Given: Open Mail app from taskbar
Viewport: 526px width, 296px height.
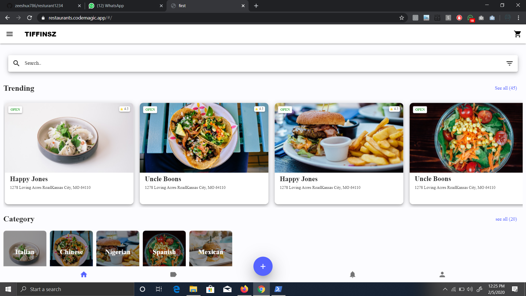Looking at the screenshot, I should (x=227, y=289).
